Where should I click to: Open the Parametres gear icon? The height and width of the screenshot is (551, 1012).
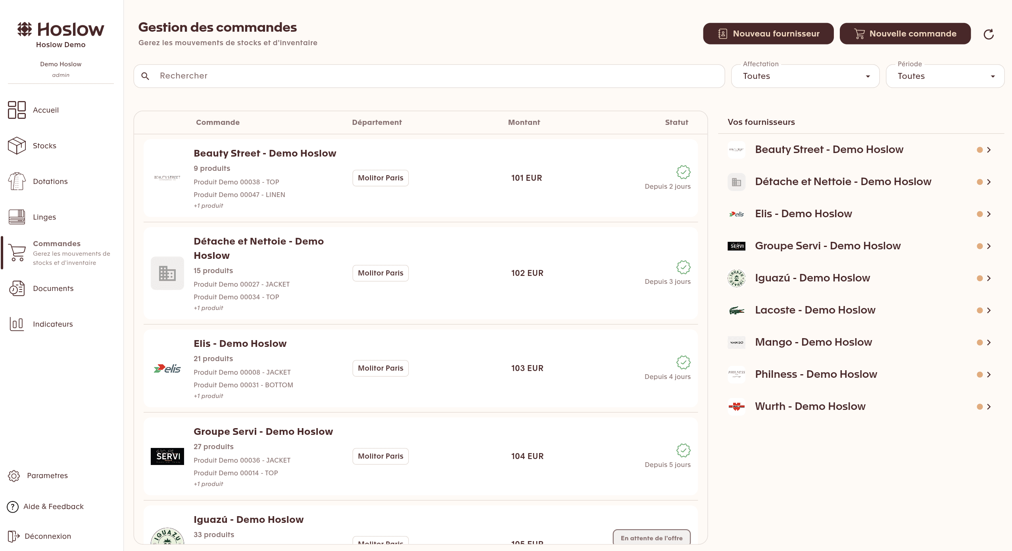tap(14, 476)
